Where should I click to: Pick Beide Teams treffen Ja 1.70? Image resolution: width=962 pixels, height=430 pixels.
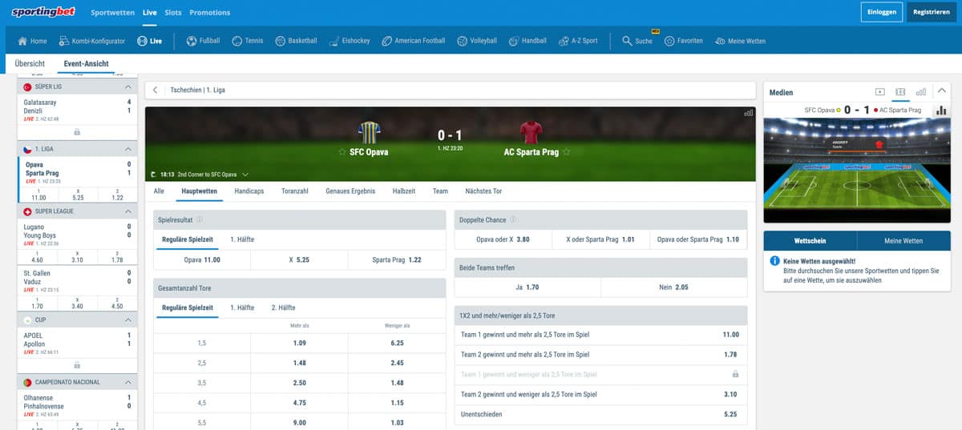[527, 287]
